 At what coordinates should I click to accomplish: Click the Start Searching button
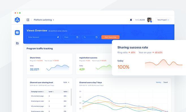coord(111,37)
